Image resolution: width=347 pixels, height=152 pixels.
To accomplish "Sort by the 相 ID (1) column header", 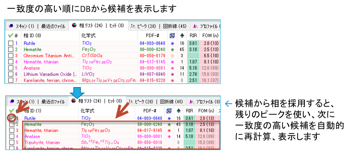I will (x=32, y=110).
